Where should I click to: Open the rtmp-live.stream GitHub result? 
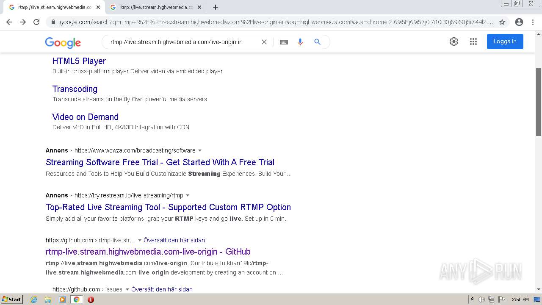[x=148, y=252]
